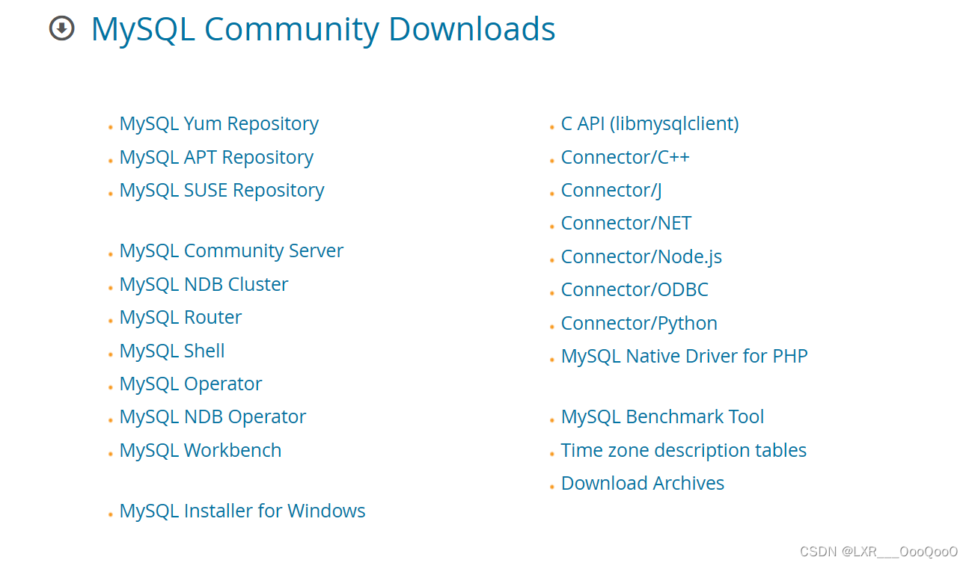Open MySQL Installer for Windows
The width and height of the screenshot is (969, 566).
[x=242, y=511]
